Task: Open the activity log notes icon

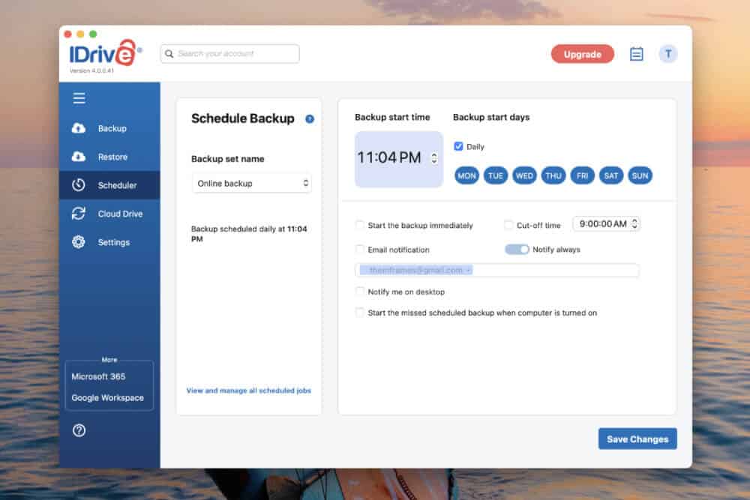Action: (636, 54)
